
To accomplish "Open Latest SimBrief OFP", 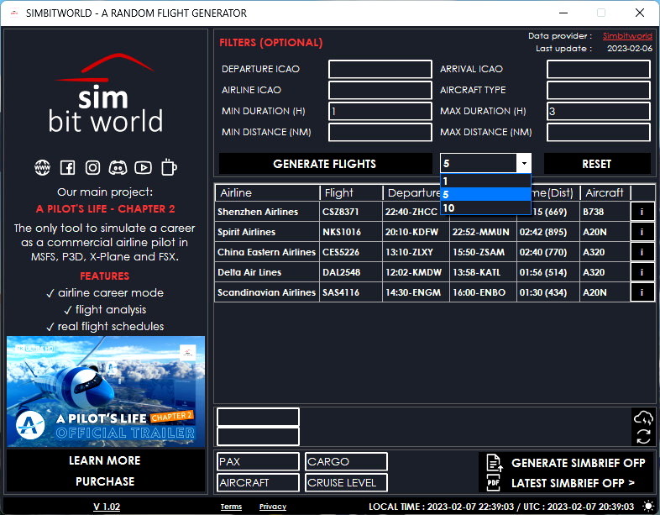I will pos(573,483).
